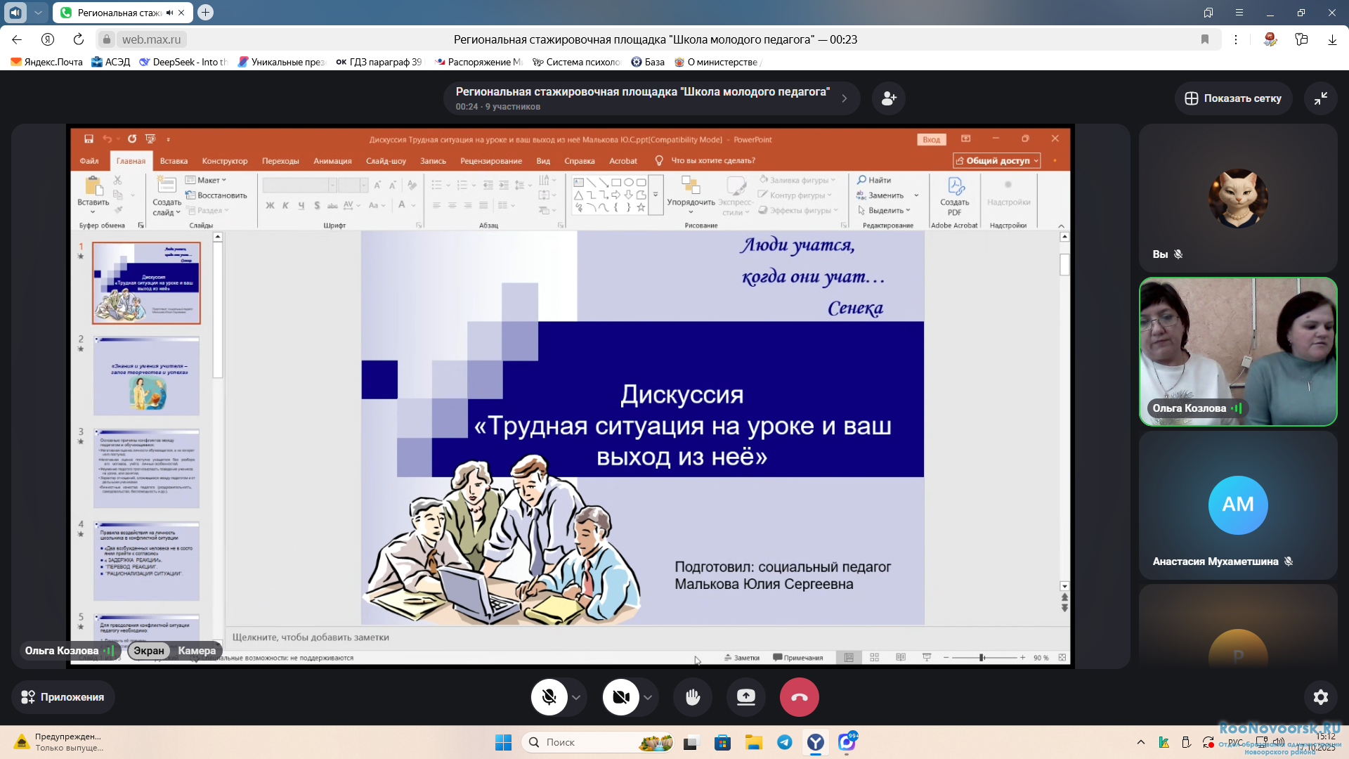Image resolution: width=1349 pixels, height=759 pixels.
Task: Open the Яндекс.Почта bookmark
Action: [46, 62]
